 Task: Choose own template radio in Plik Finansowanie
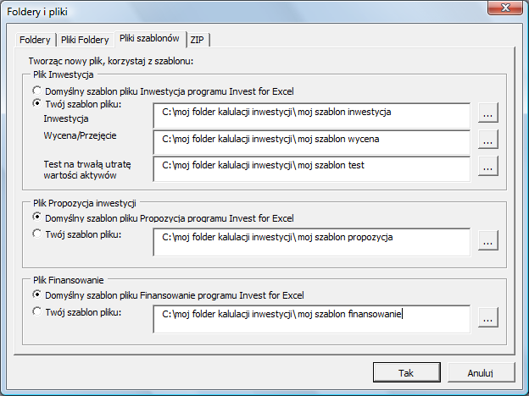[36, 311]
